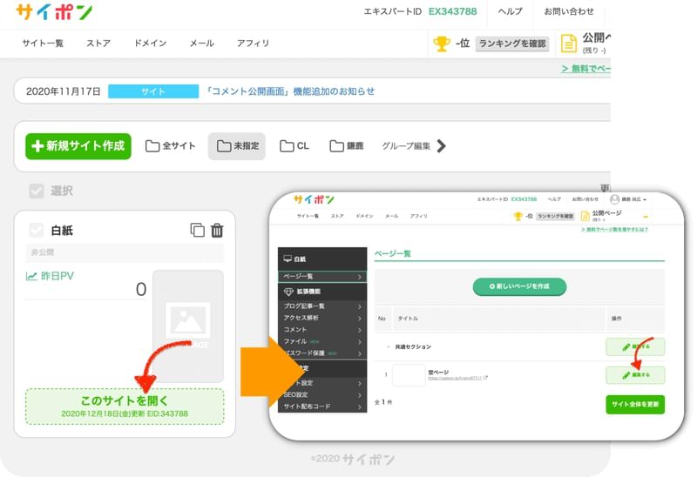Click 新規サイト作成 button
The width and height of the screenshot is (697, 477).
(78, 146)
